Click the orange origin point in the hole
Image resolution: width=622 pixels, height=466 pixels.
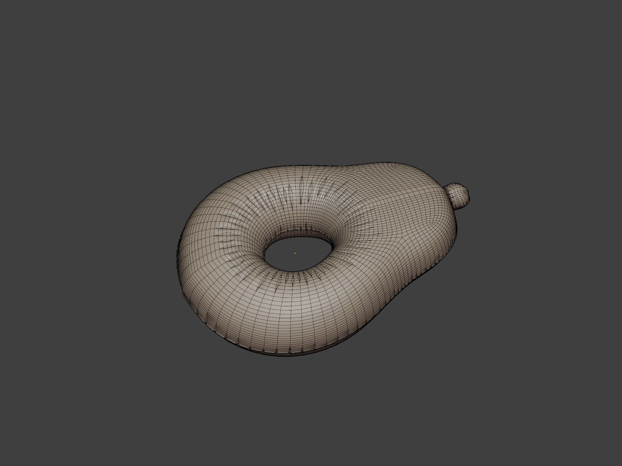[x=295, y=253]
